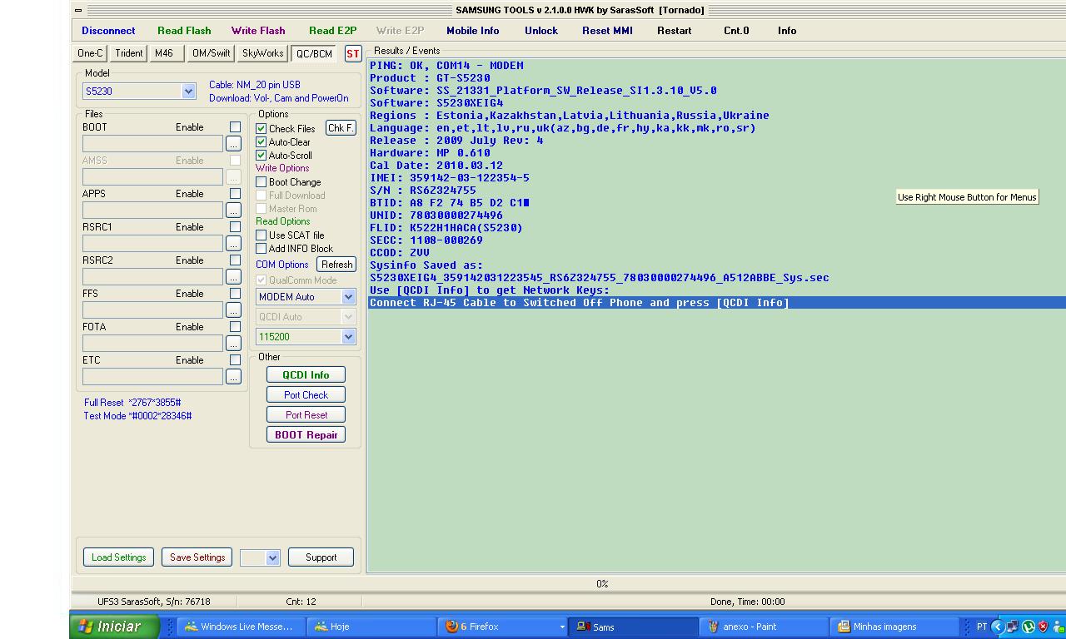Toggle the Auto-Scroll checkbox
The width and height of the screenshot is (1066, 639).
pos(262,156)
